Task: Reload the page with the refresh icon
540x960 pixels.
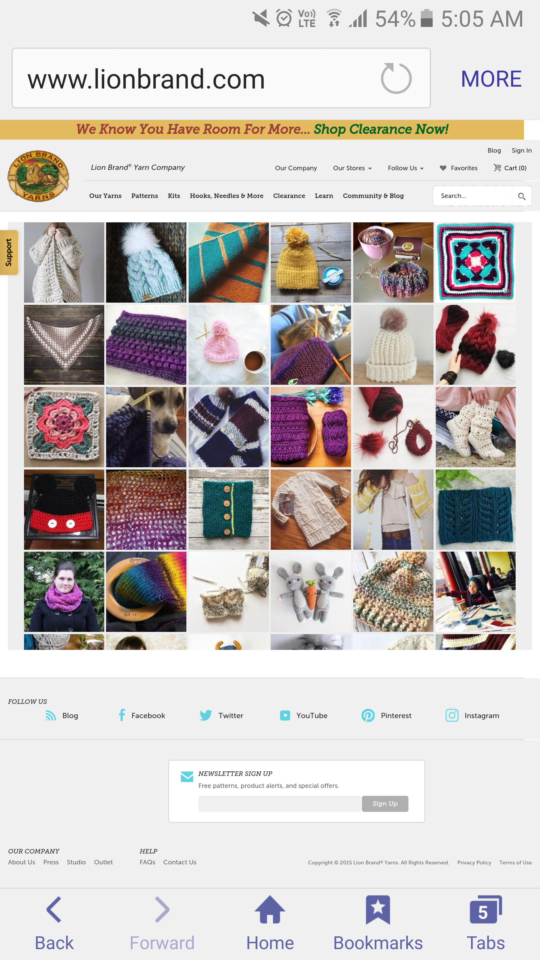Action: (396, 78)
